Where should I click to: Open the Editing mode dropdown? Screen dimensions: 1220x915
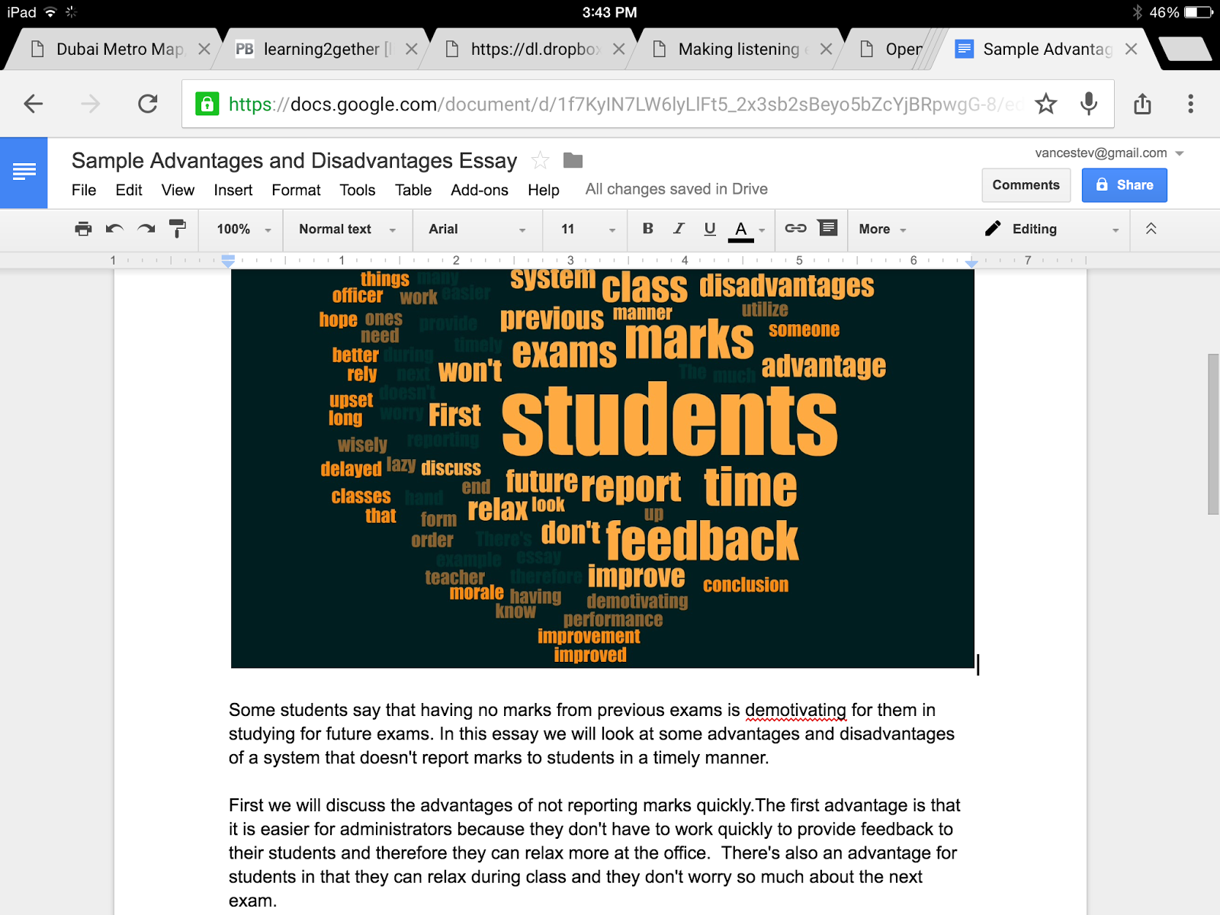pos(1051,230)
